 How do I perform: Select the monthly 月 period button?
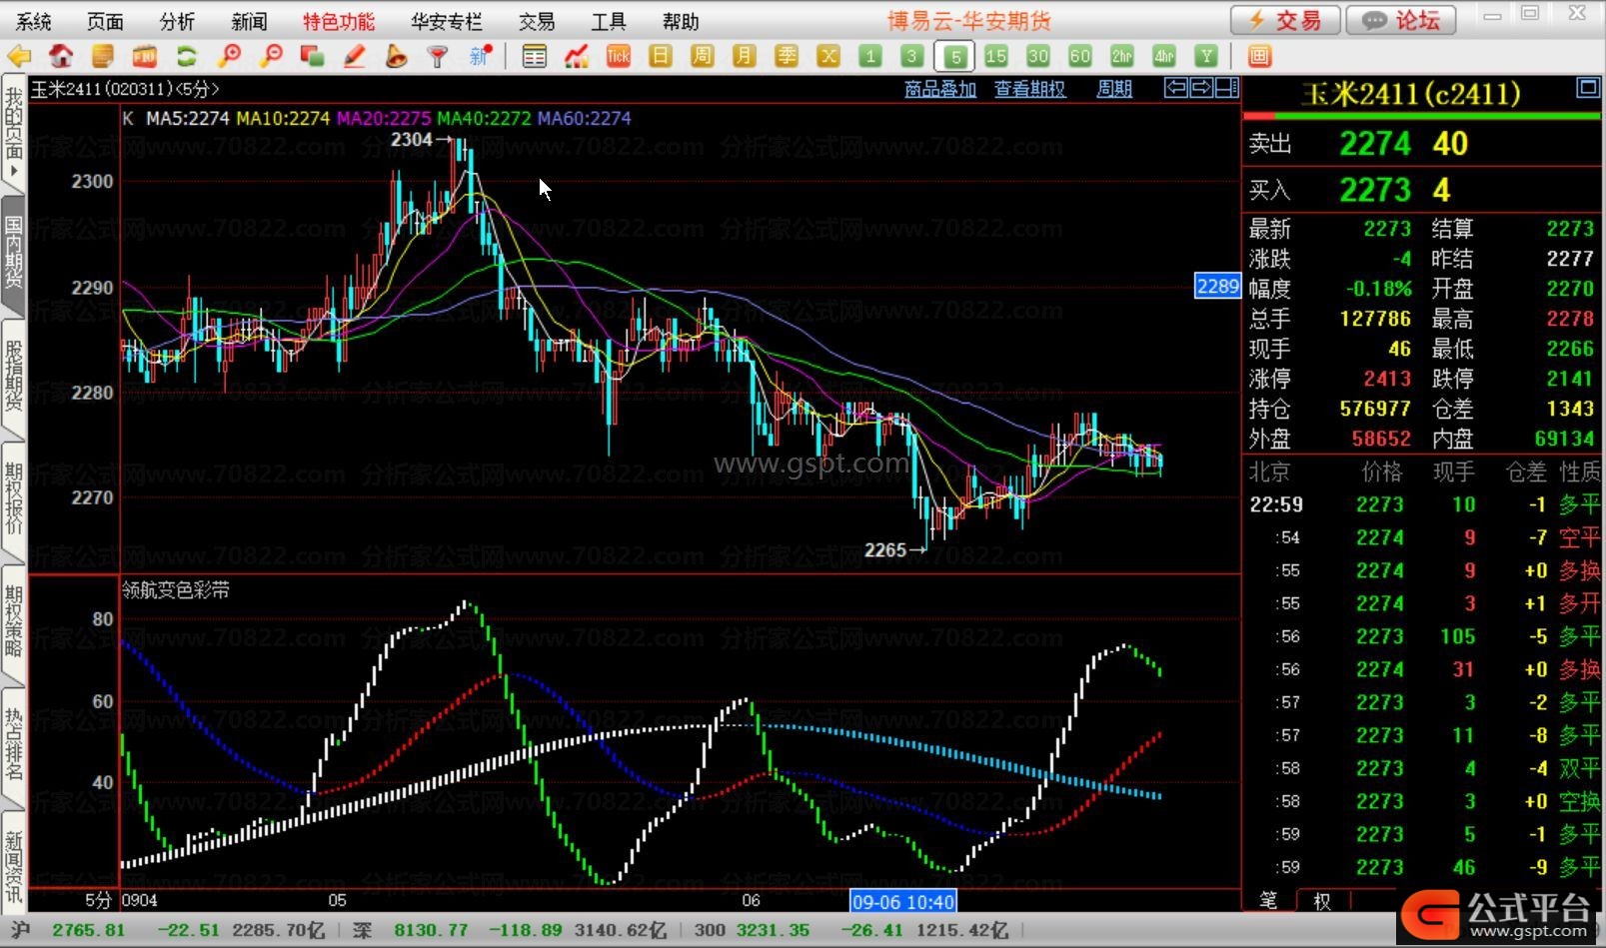pos(745,56)
